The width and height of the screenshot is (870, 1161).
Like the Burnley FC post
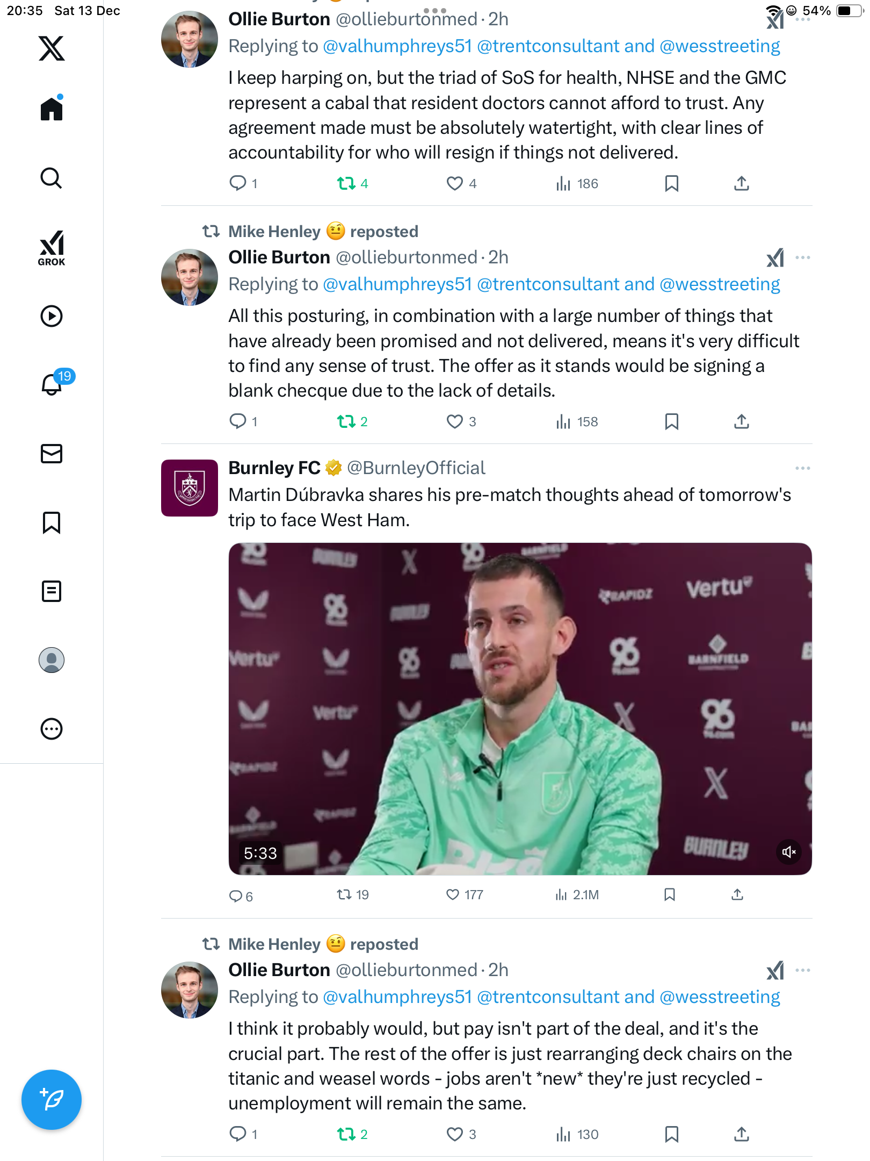453,894
